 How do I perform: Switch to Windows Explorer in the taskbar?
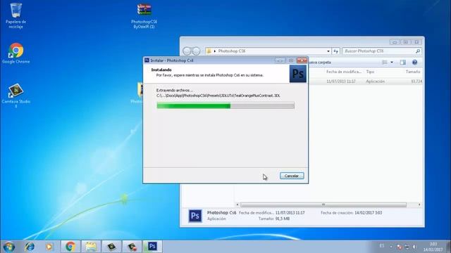tap(91, 247)
